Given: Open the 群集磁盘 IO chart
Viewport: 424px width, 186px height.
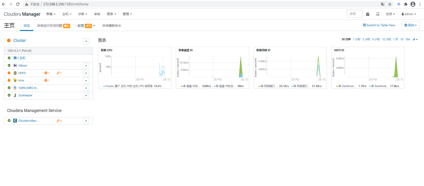Looking at the screenshot, I should click(212, 68).
